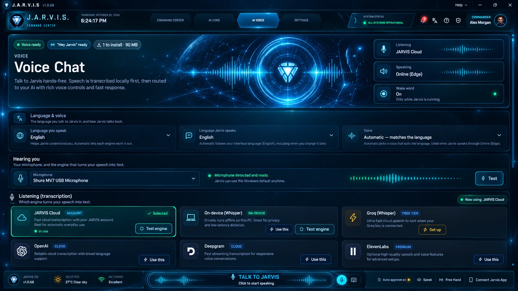Select the JARVIS Cloud engine card
This screenshot has height=291, width=518.
point(94,222)
